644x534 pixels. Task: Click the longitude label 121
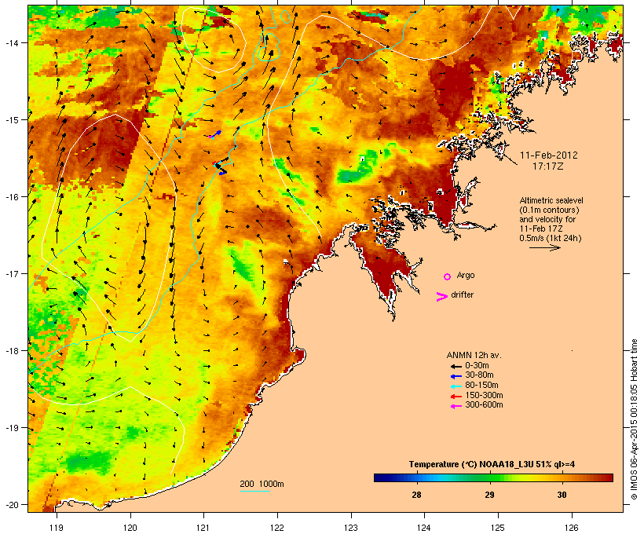tap(203, 528)
